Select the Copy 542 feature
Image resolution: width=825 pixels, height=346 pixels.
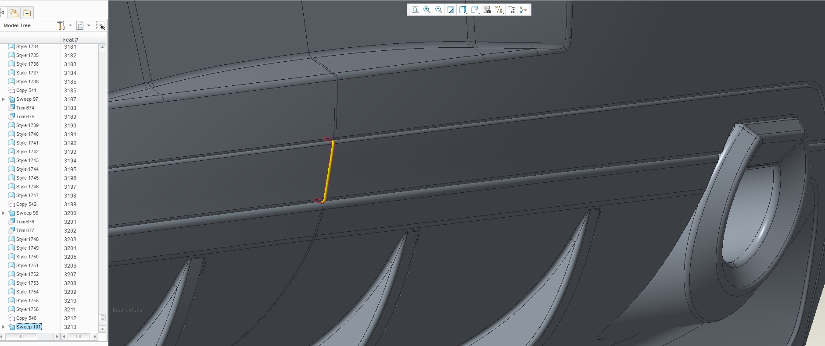[26, 204]
